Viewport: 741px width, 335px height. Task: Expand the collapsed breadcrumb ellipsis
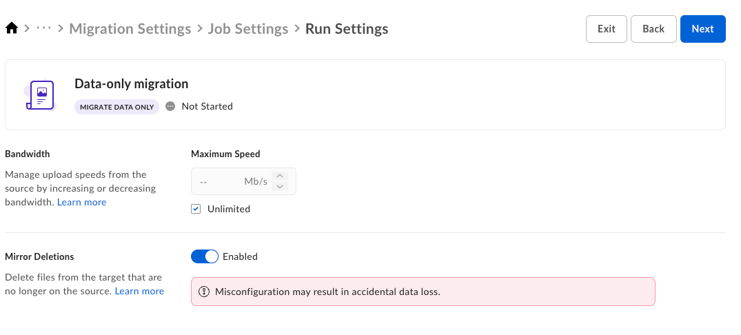pyautogui.click(x=43, y=29)
